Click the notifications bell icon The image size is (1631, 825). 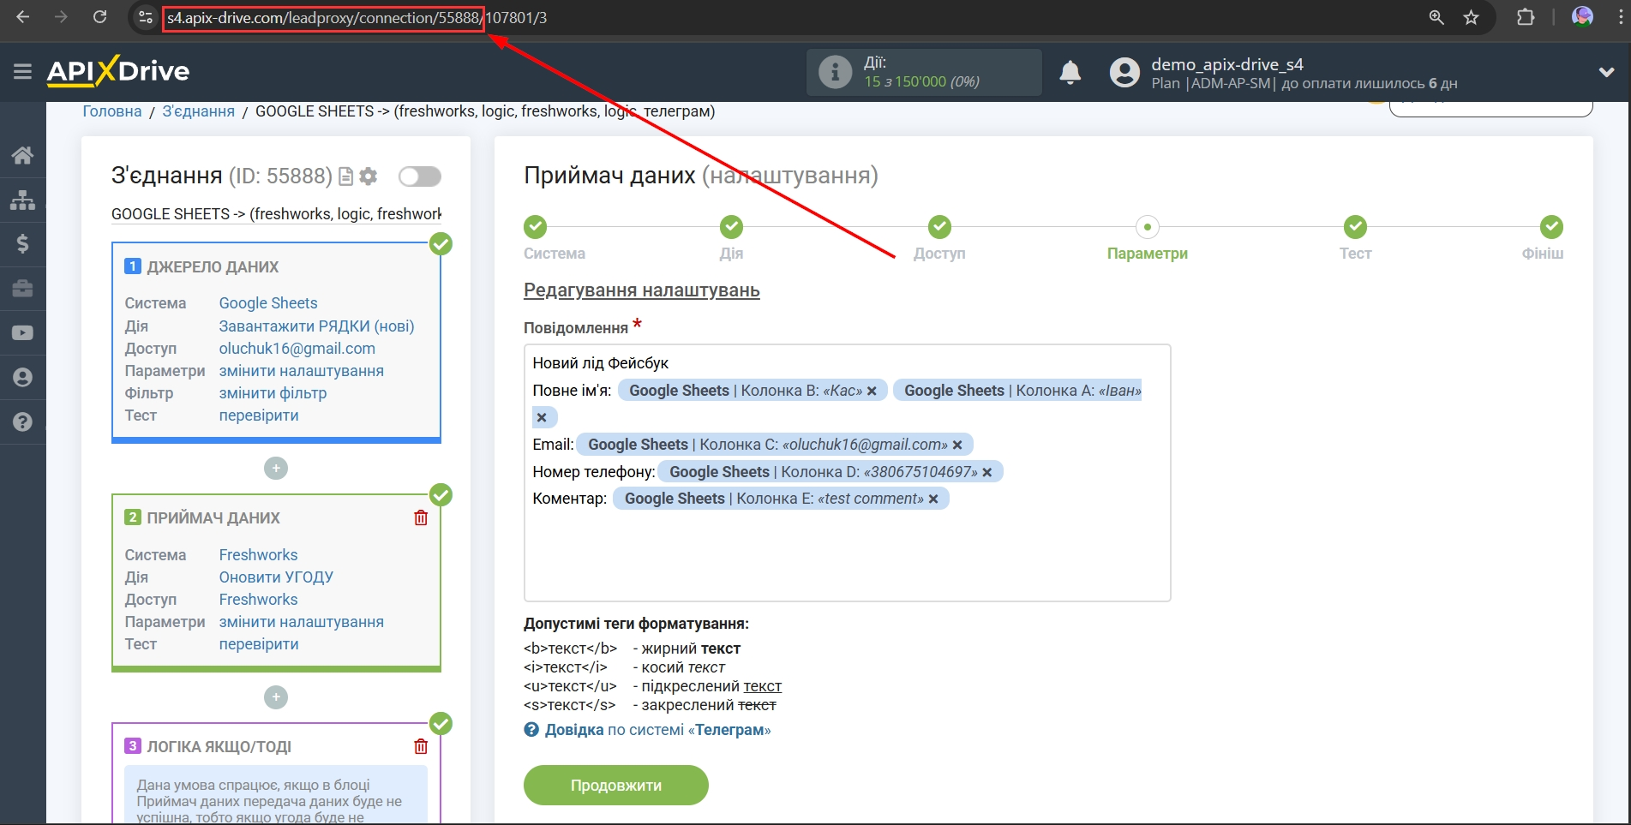point(1070,73)
